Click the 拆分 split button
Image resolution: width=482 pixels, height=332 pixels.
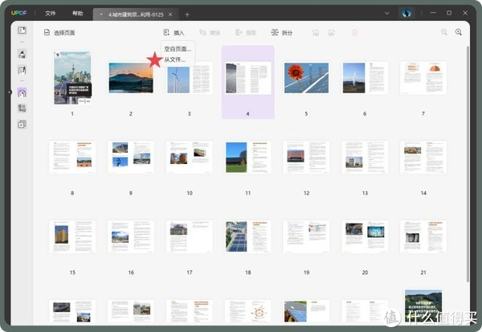click(282, 32)
